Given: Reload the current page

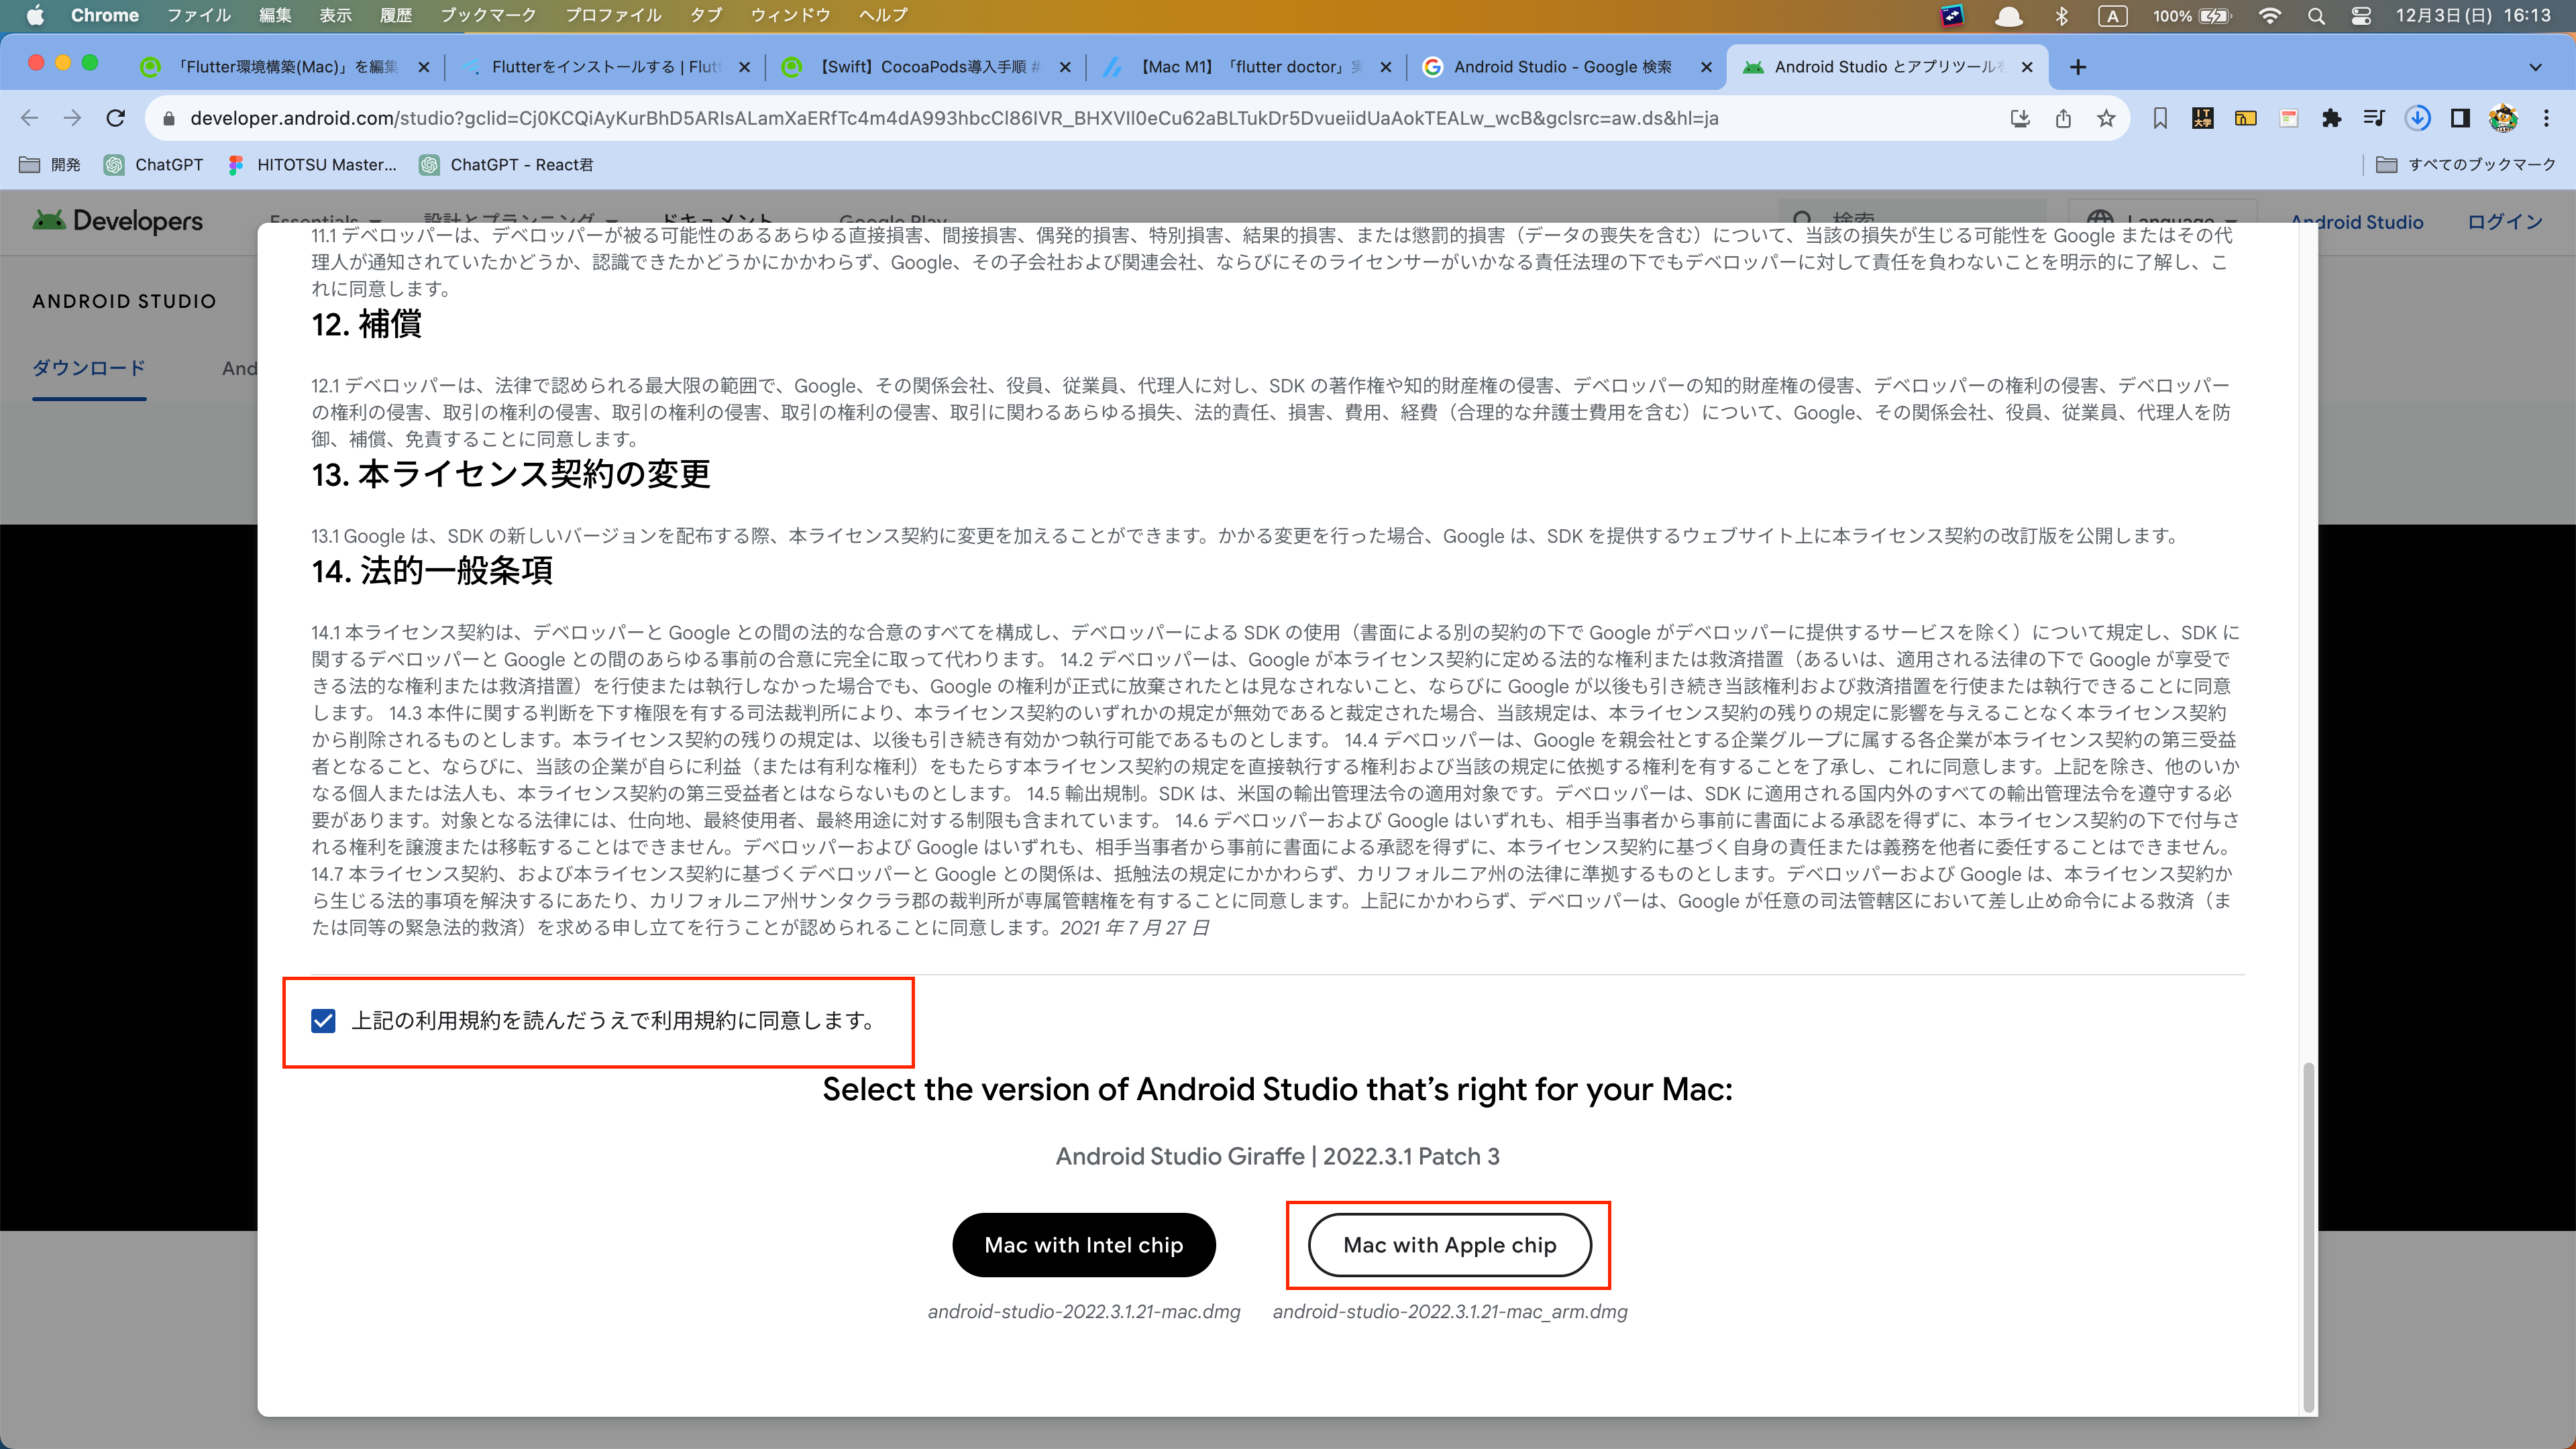Looking at the screenshot, I should [116, 118].
